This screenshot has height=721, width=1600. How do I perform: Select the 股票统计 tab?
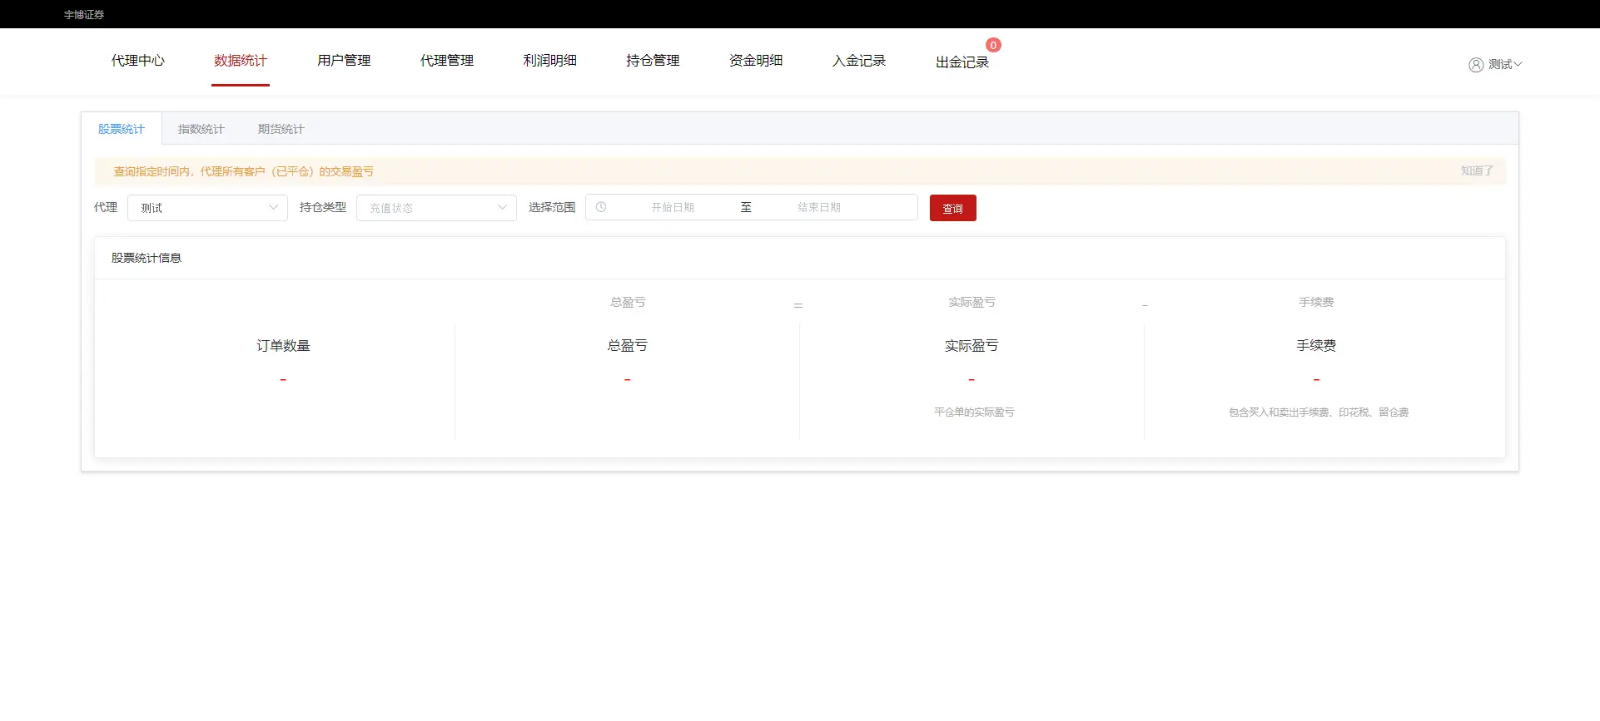pyautogui.click(x=121, y=129)
